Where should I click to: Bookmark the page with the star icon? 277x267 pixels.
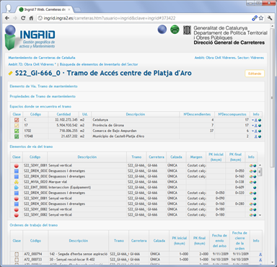point(261,18)
